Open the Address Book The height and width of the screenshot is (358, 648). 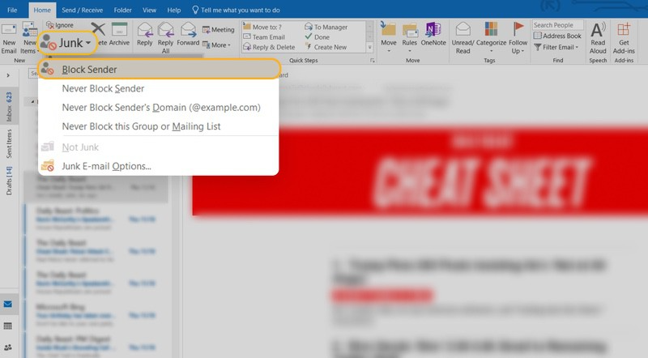(557, 36)
